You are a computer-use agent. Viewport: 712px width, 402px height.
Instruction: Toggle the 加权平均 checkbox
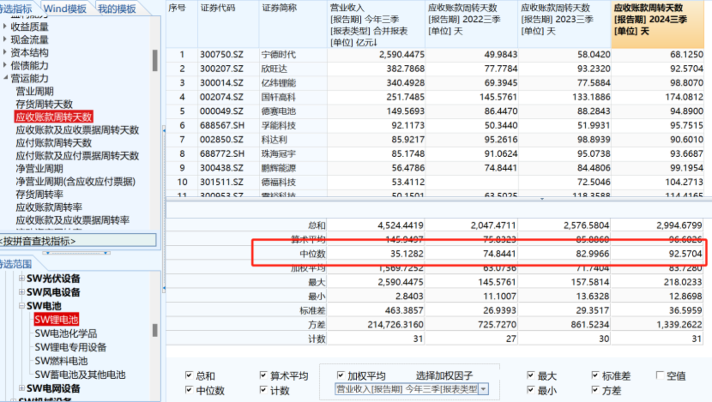pos(341,376)
